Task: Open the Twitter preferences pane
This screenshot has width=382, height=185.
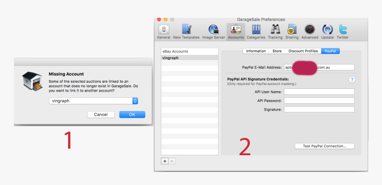Action: (x=342, y=32)
